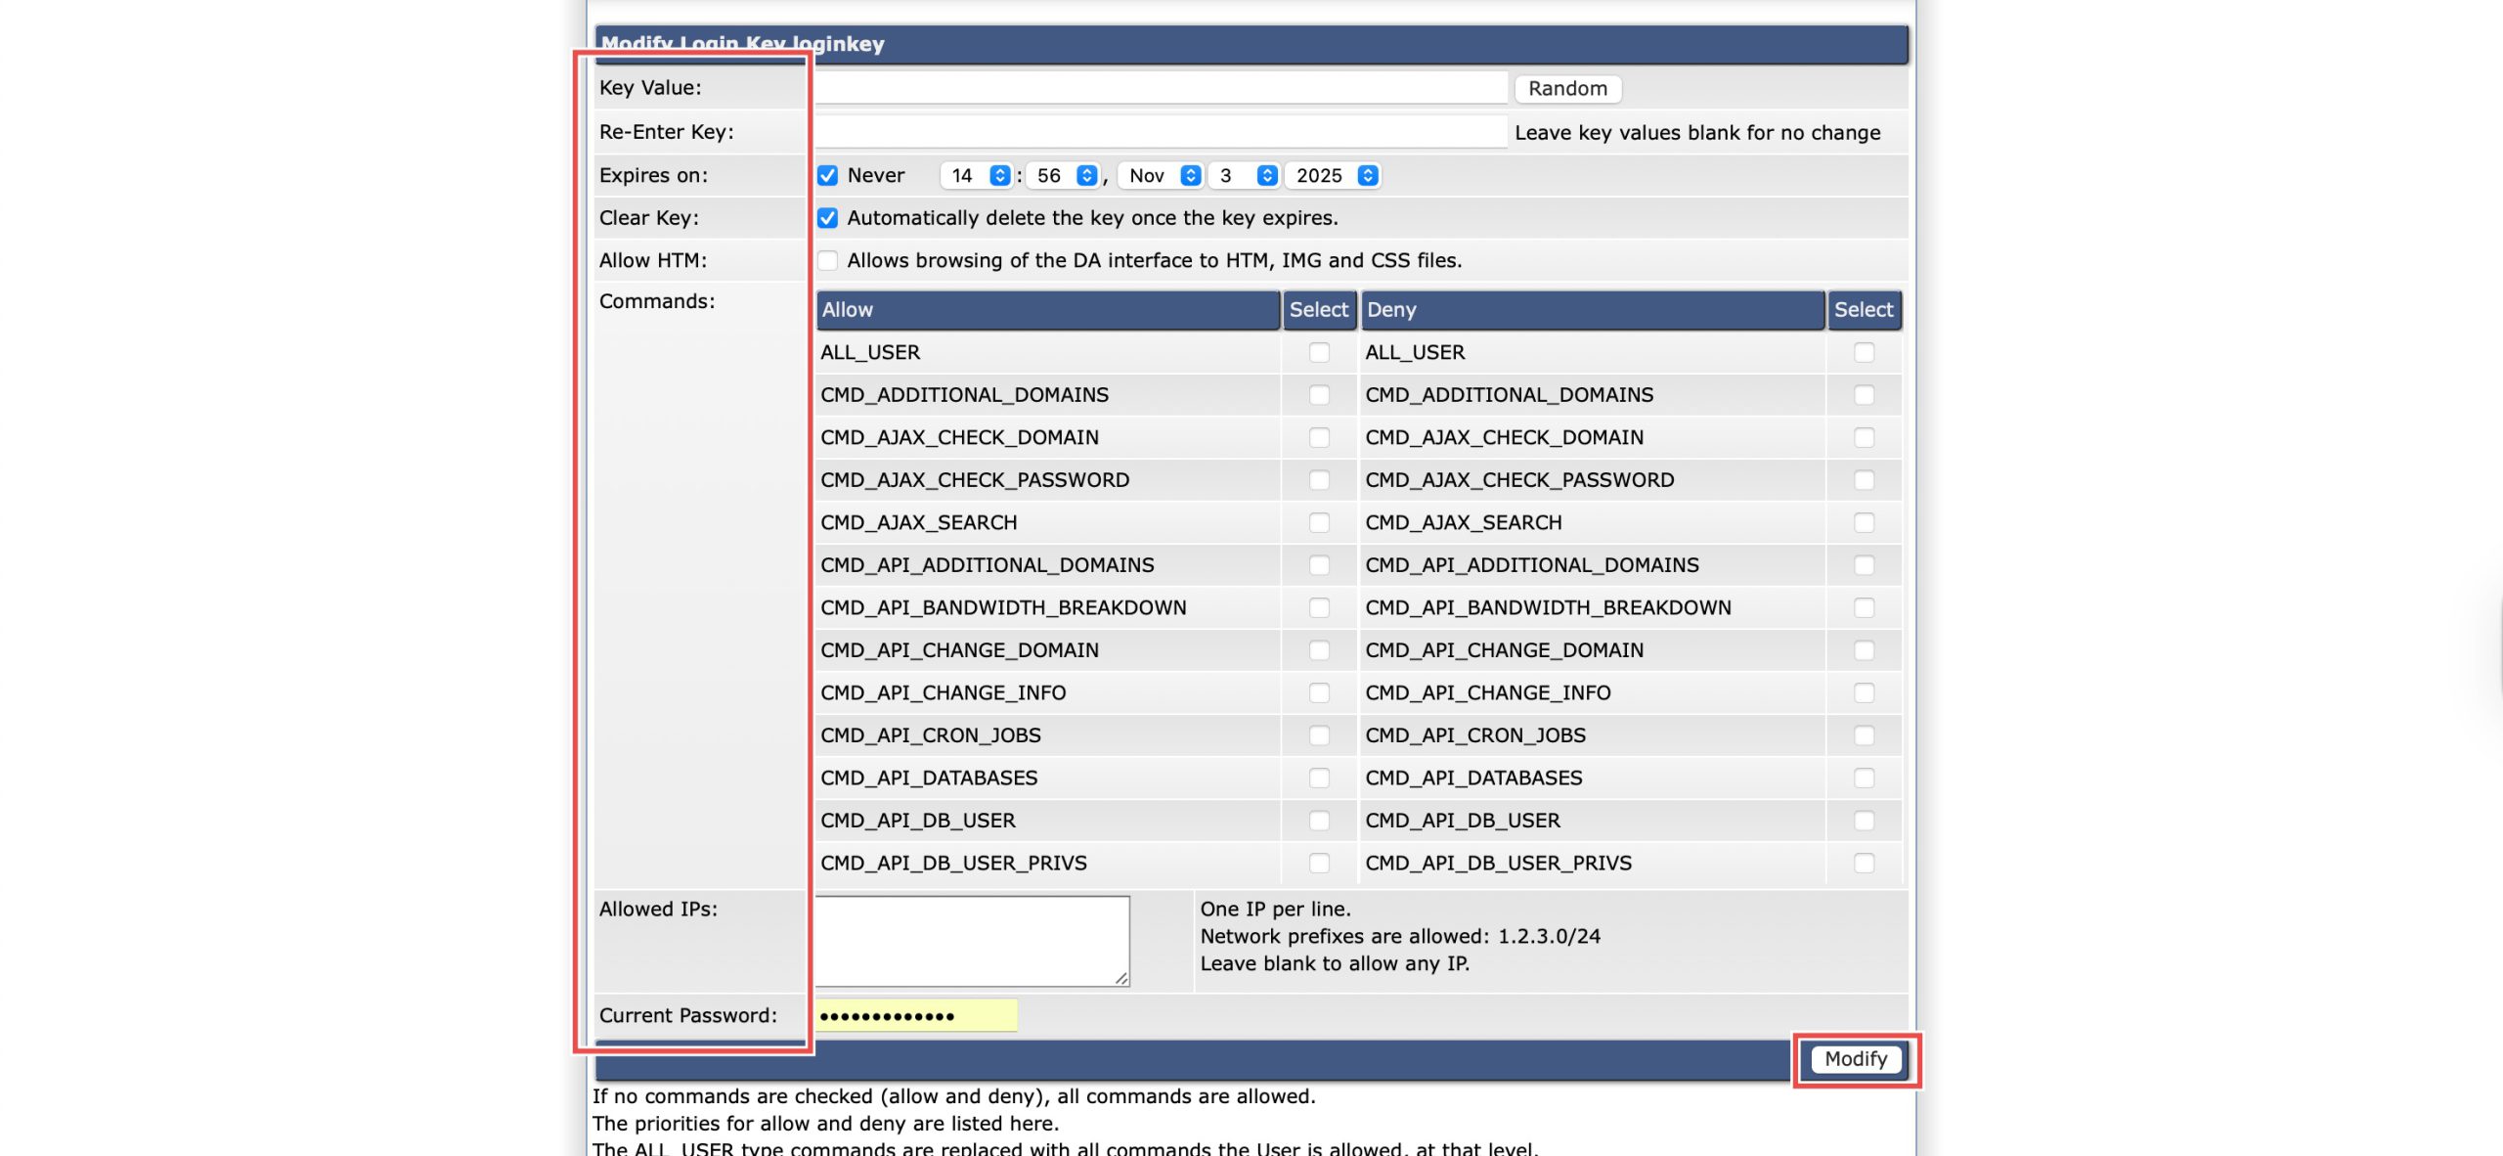Click into the Re-Enter Key field

coord(1160,132)
